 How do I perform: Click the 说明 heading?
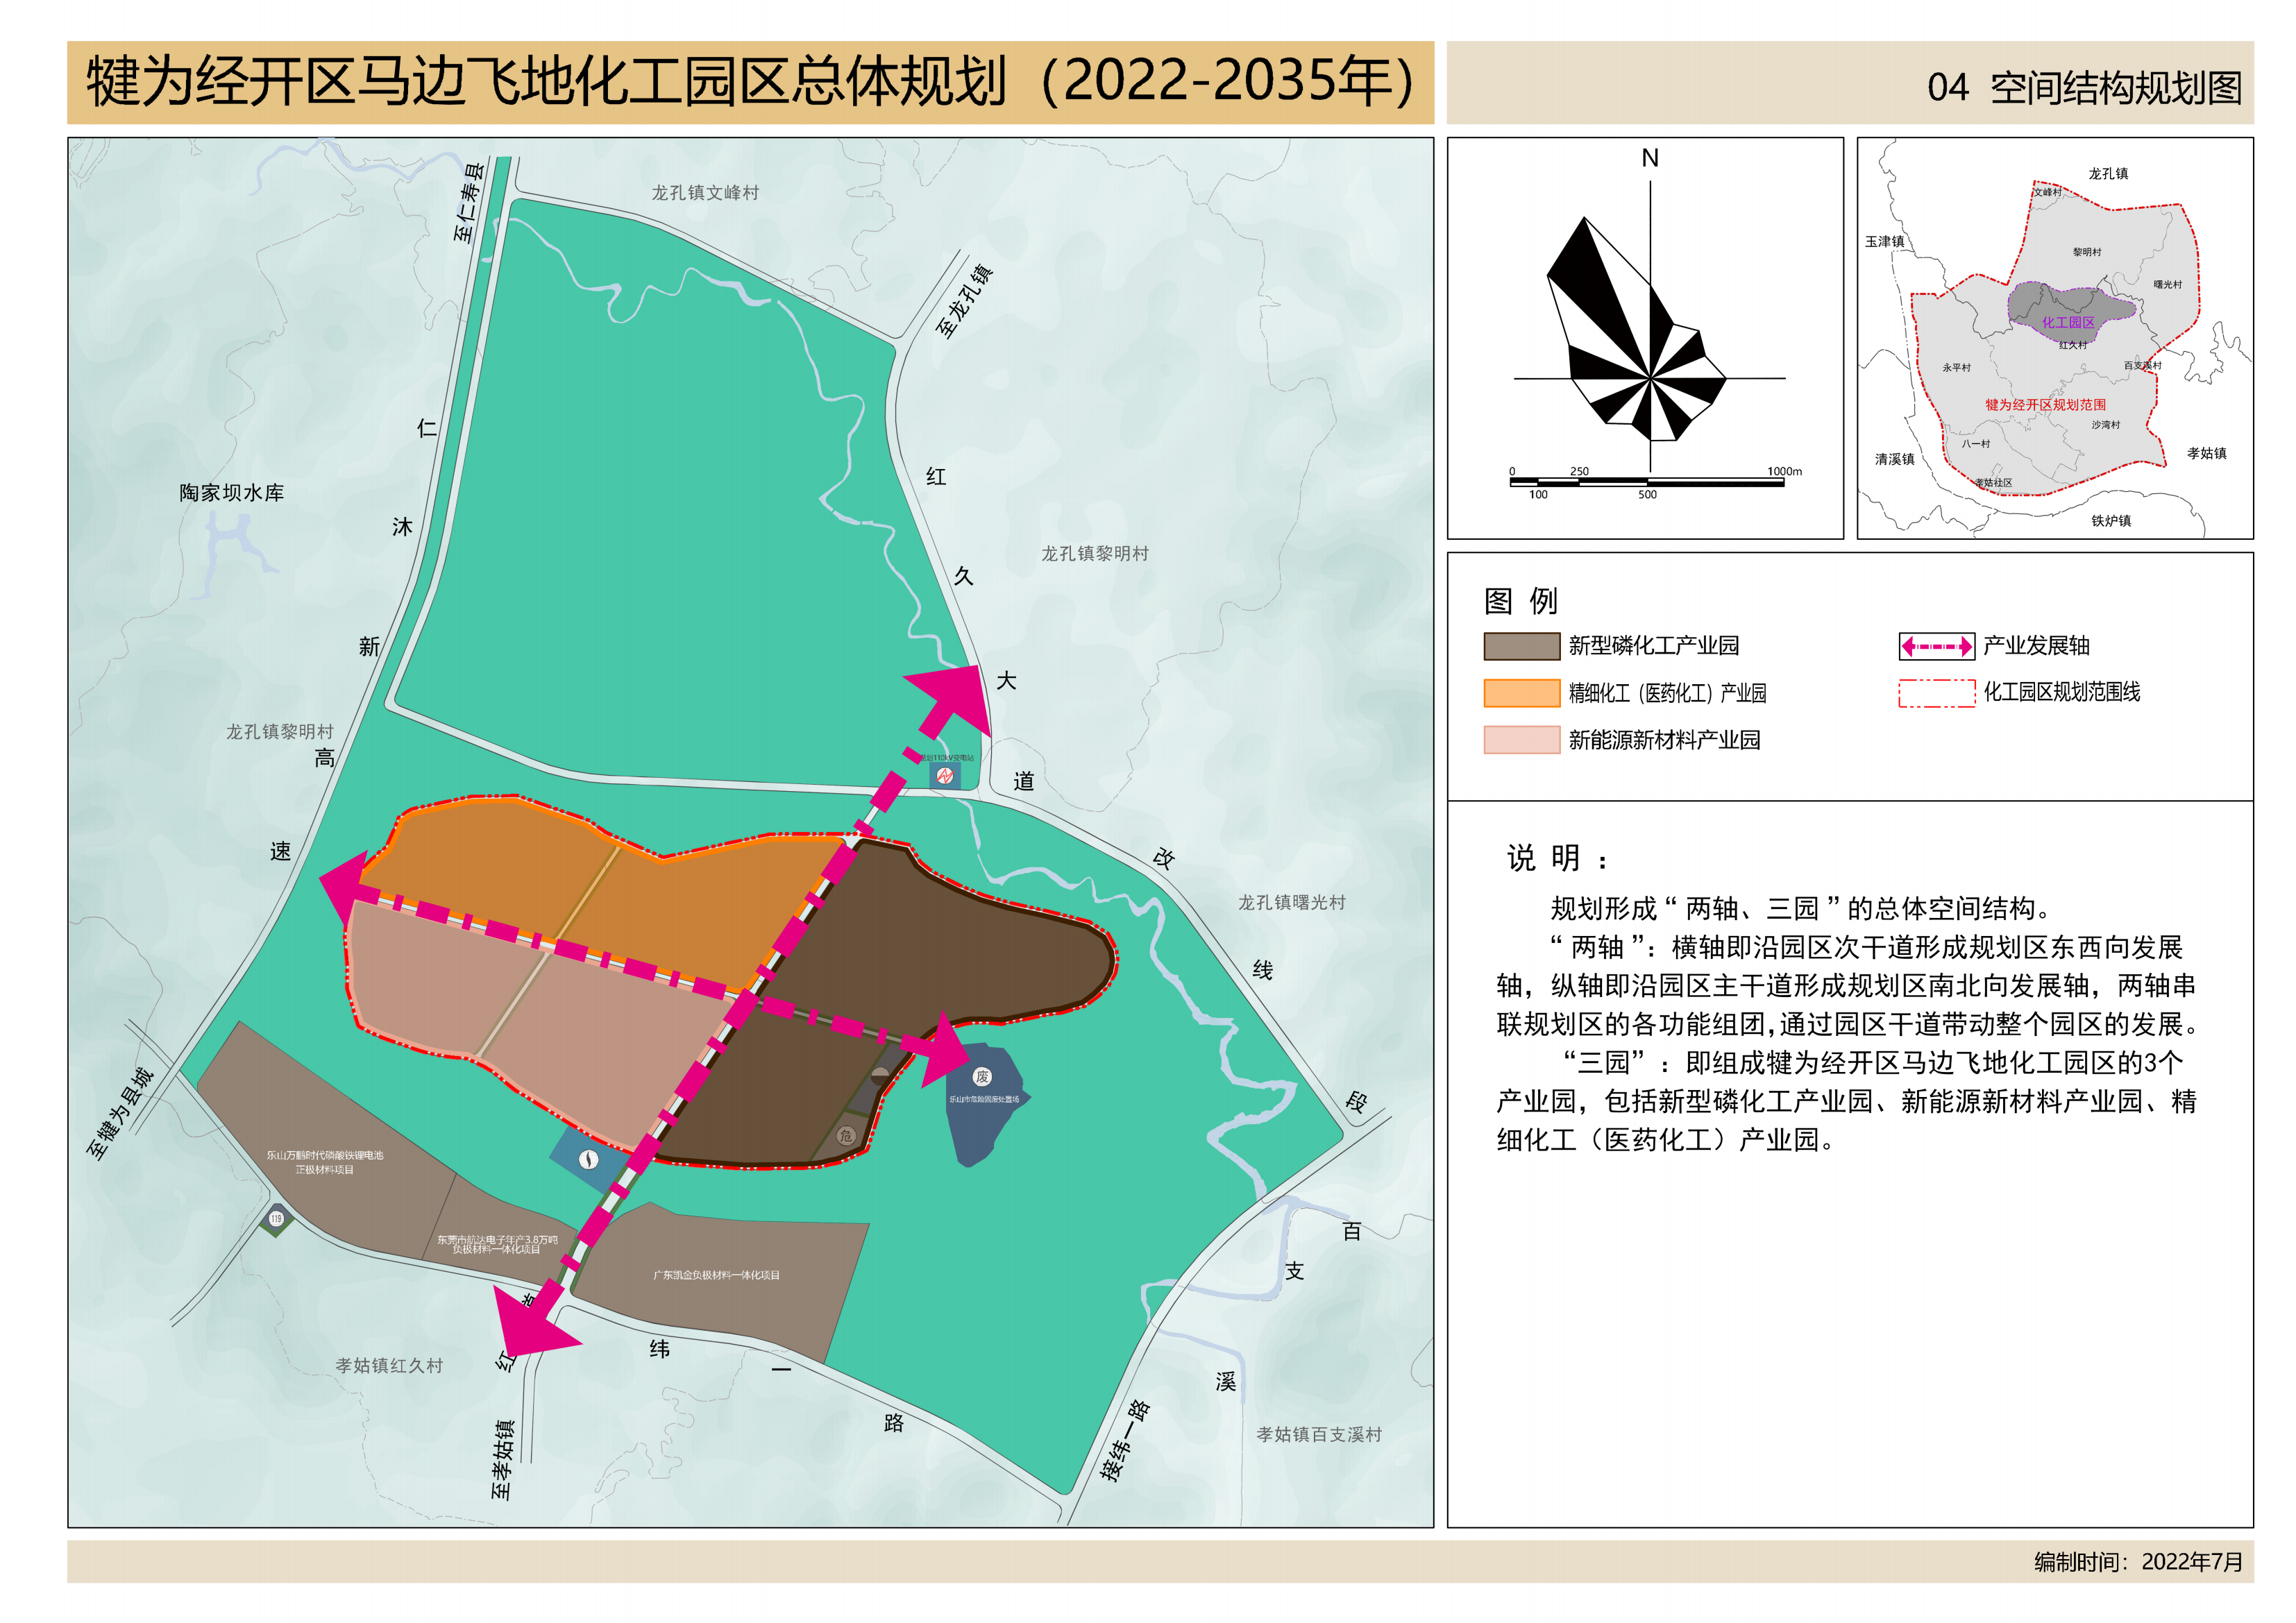pos(1557,858)
